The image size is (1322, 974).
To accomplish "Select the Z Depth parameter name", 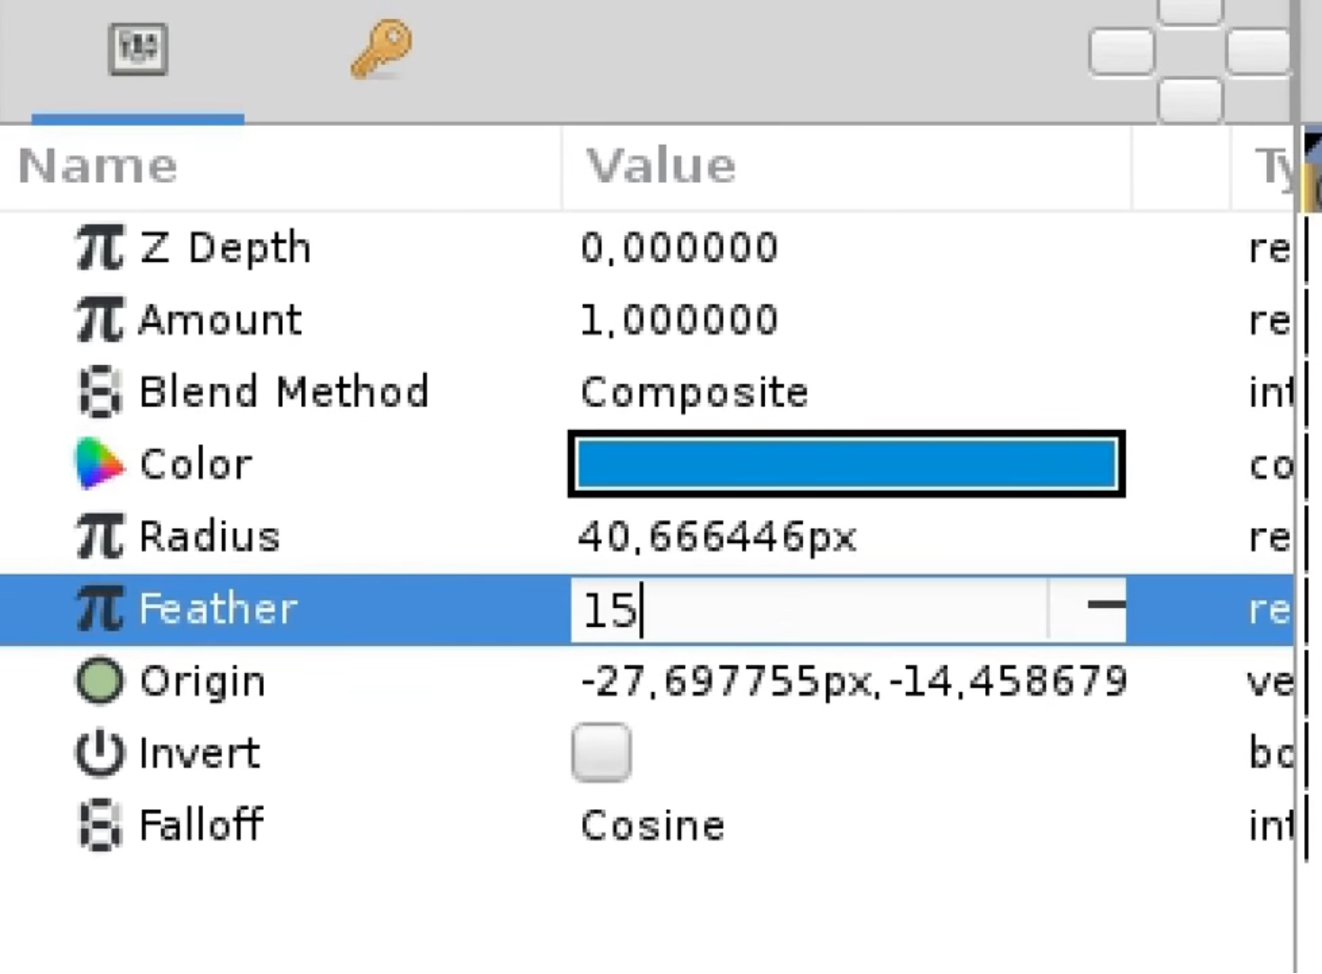I will click(224, 248).
